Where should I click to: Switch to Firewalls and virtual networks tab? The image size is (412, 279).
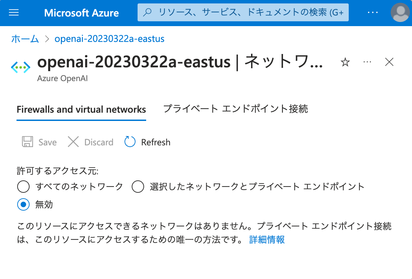tap(81, 109)
